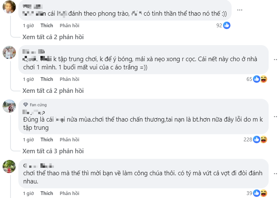Click the laughing emoji reaction beside count 228
The height and width of the screenshot is (198, 278).
(x=263, y=139)
